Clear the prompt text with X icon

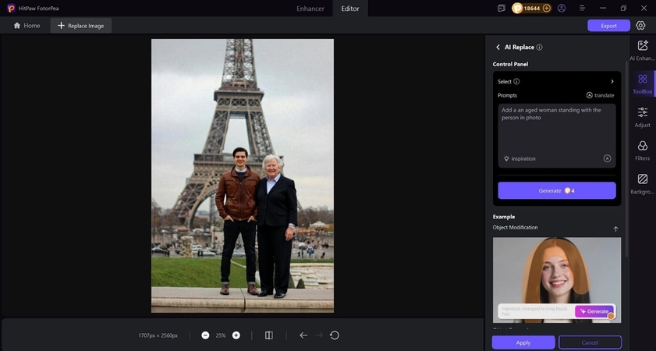607,158
